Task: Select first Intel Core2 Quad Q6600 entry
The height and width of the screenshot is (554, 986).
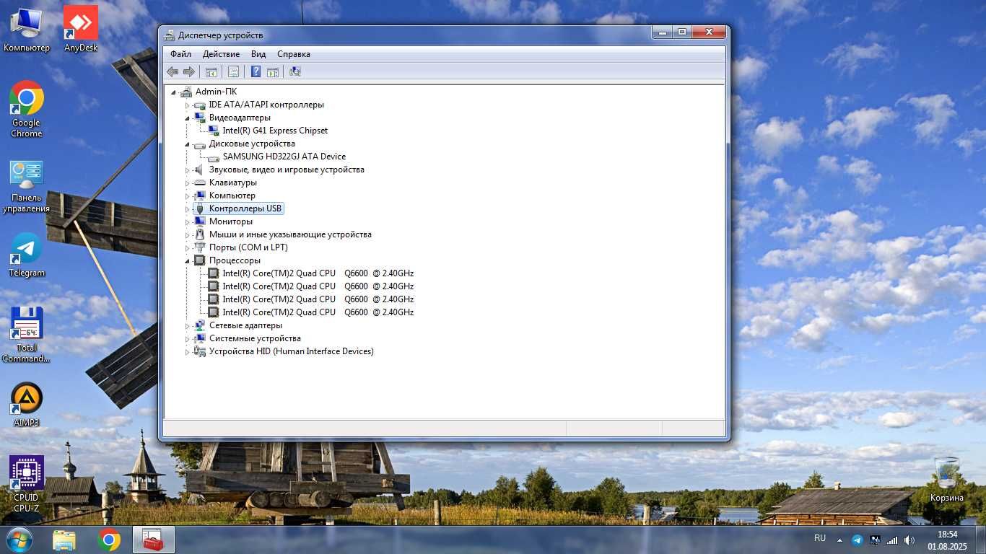Action: [318, 273]
